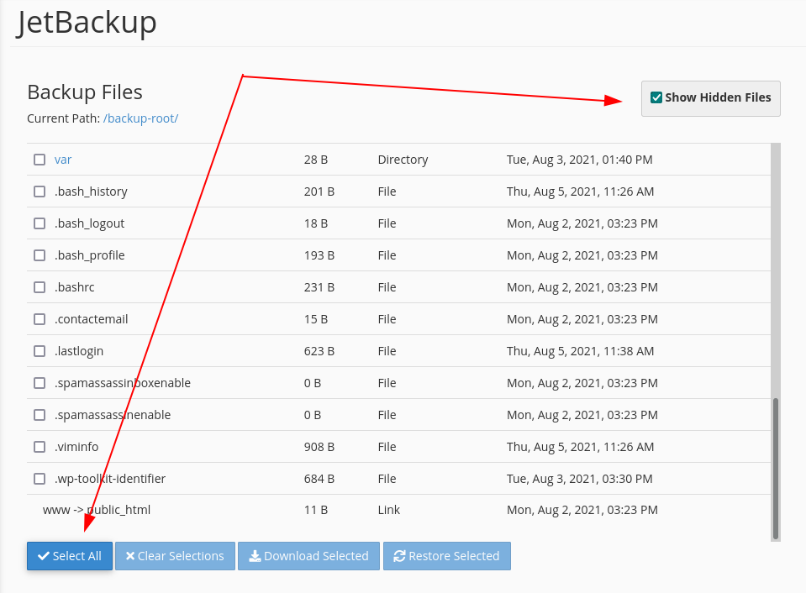Tick the .viminfo file checkbox
The image size is (806, 593).
[x=40, y=447]
